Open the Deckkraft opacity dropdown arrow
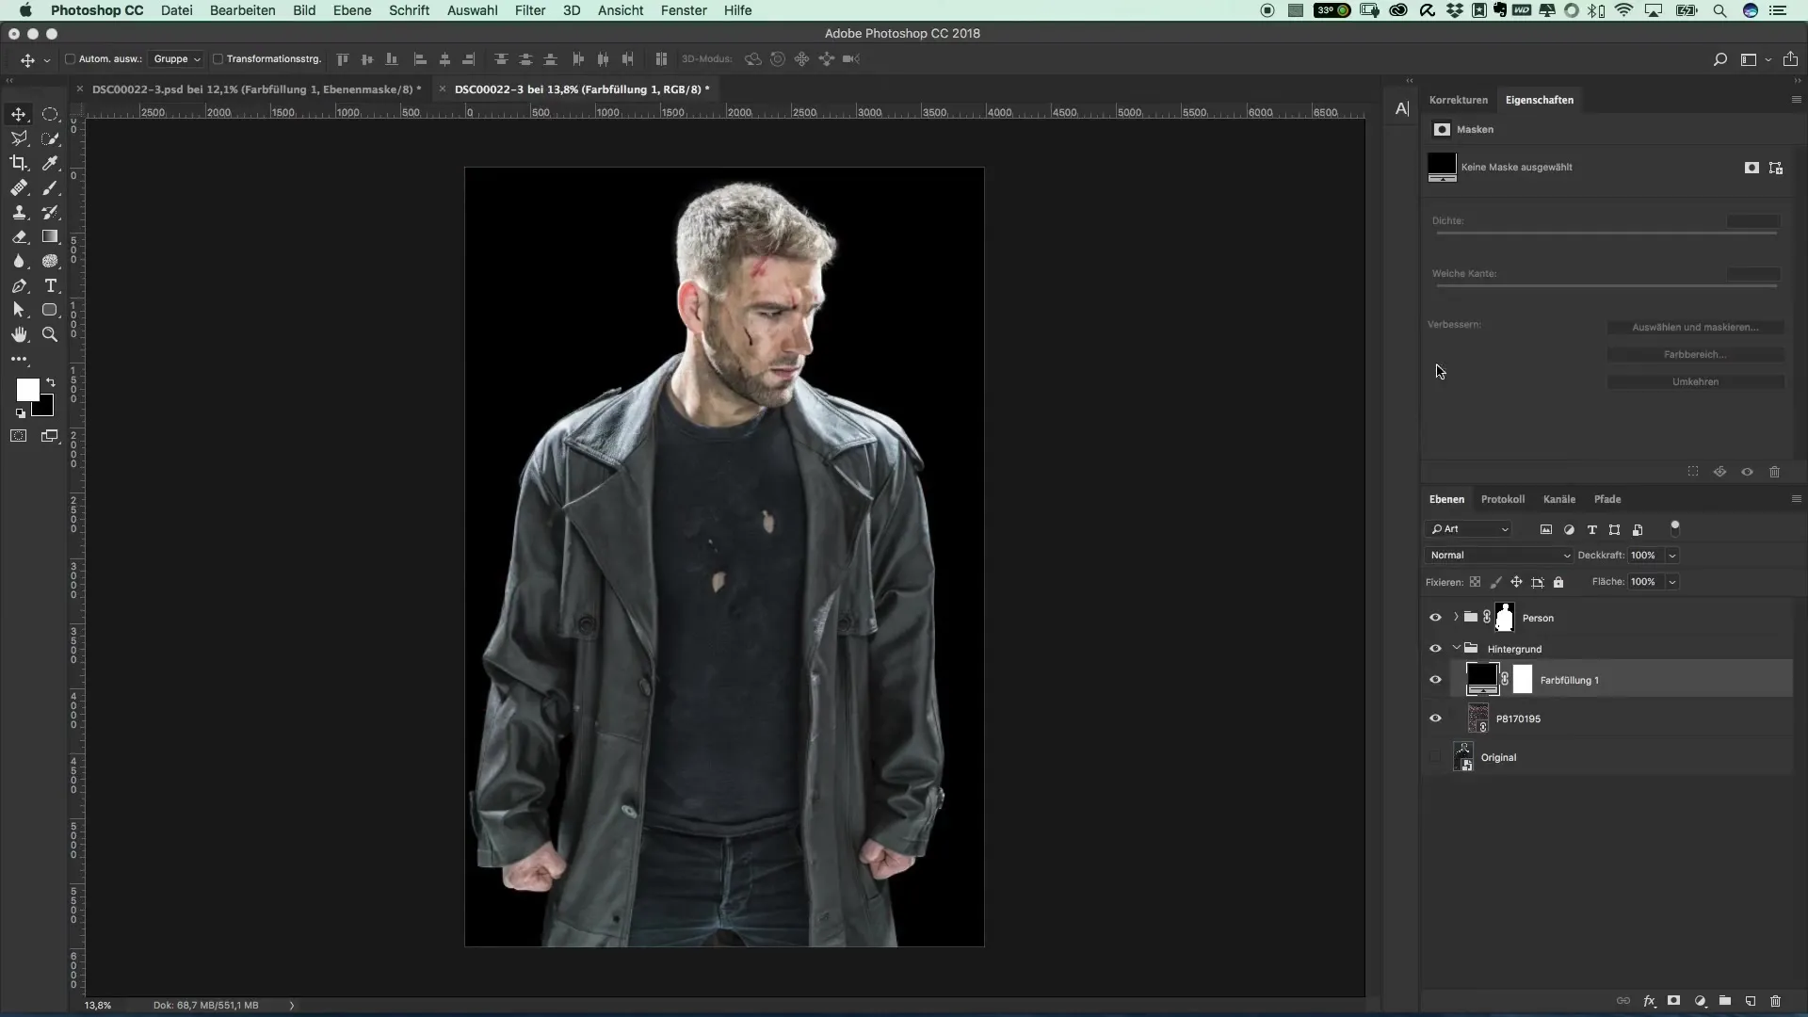The width and height of the screenshot is (1808, 1017). pyautogui.click(x=1672, y=556)
